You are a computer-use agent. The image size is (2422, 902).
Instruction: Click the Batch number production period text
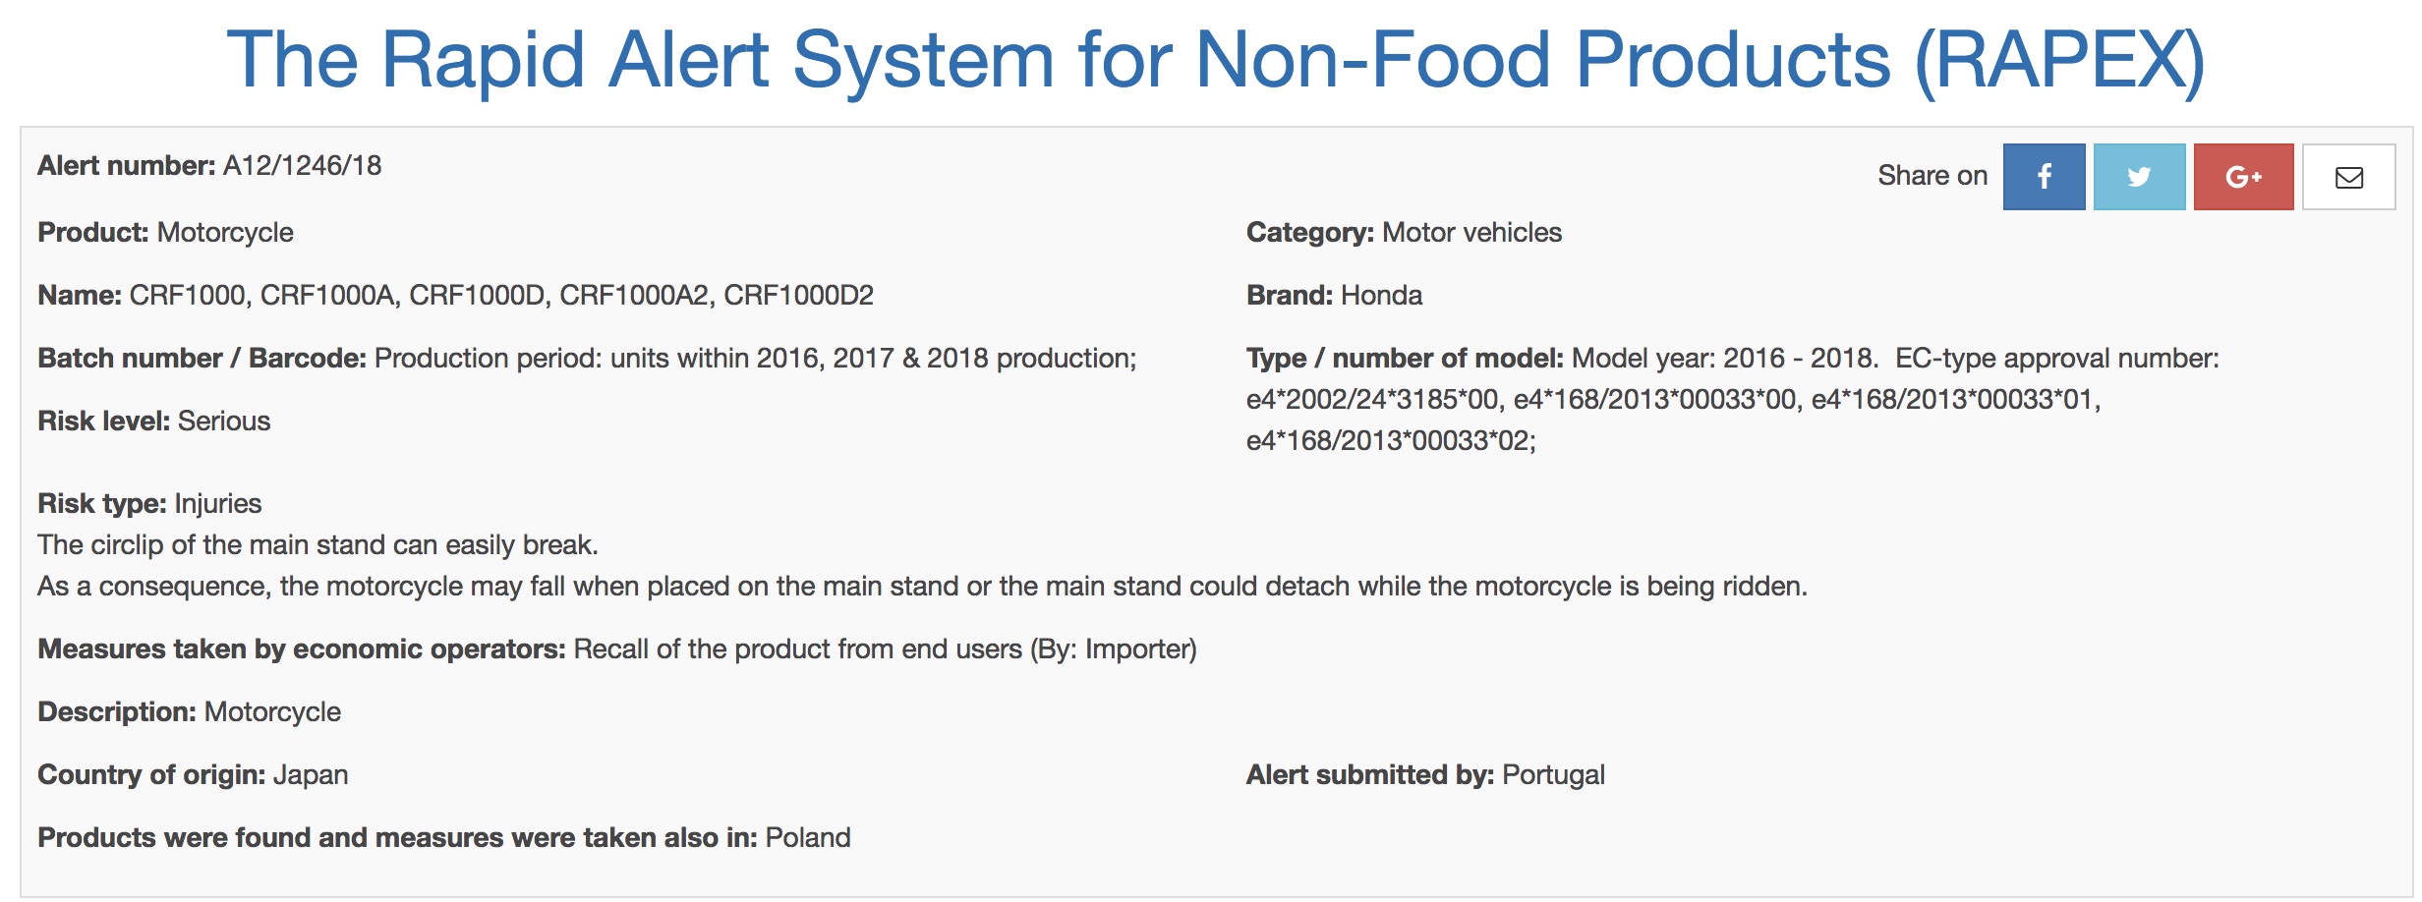[755, 358]
